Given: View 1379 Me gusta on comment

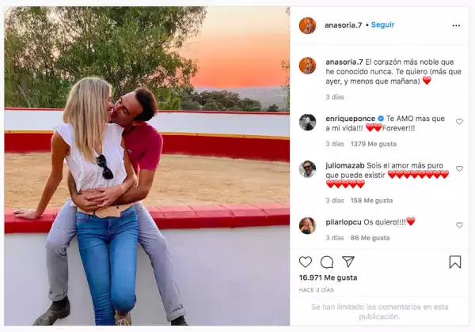Looking at the screenshot, I should (x=373, y=144).
